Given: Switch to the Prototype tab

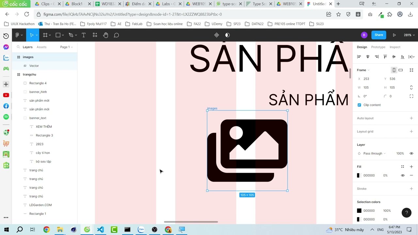Looking at the screenshot, I should (378, 47).
